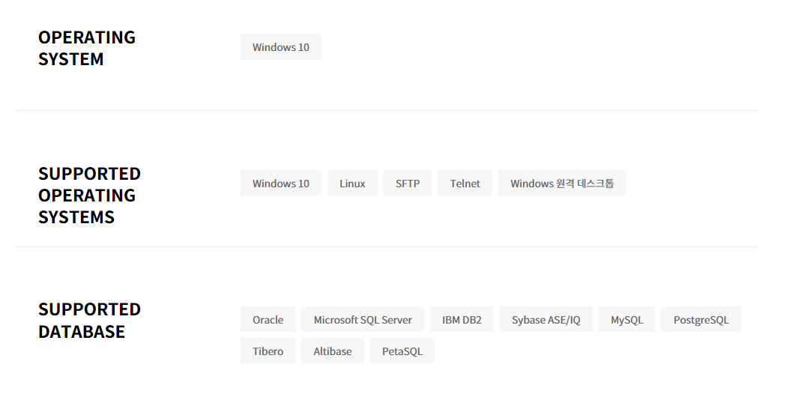
Task: Select the MySQL tag
Action: pyautogui.click(x=626, y=320)
